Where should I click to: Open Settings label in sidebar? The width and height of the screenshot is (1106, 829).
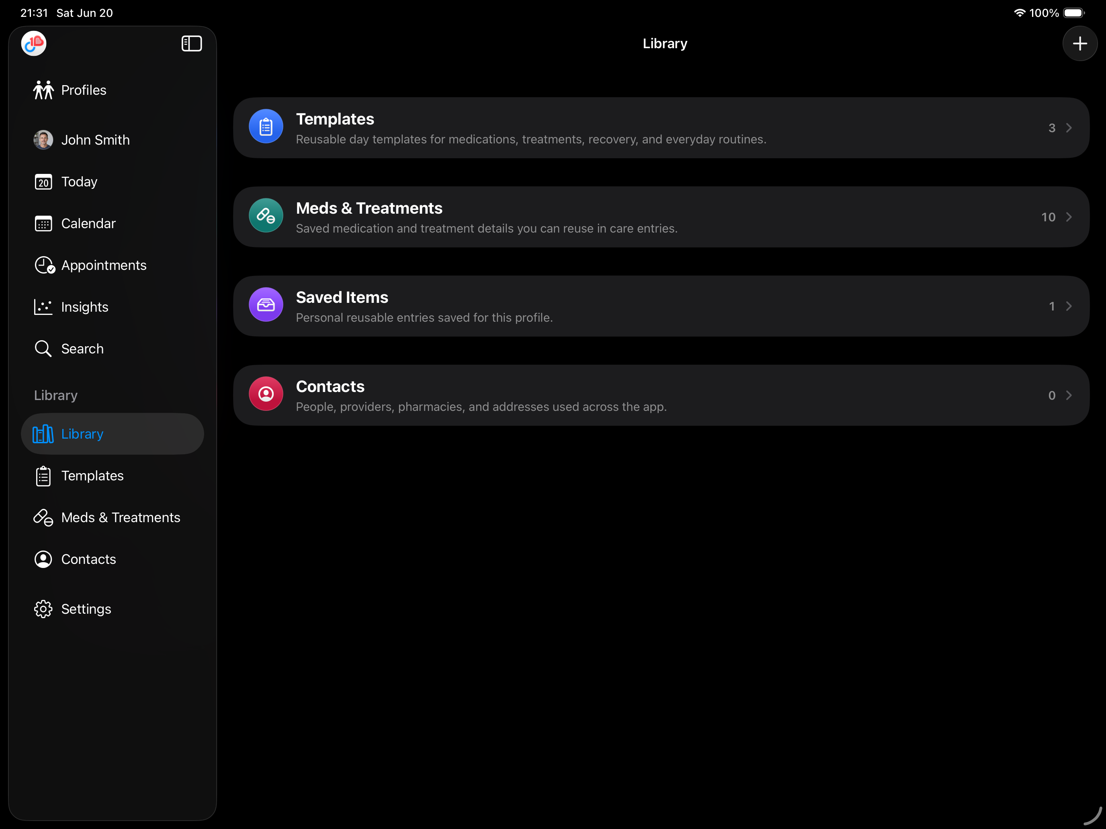pyautogui.click(x=86, y=609)
